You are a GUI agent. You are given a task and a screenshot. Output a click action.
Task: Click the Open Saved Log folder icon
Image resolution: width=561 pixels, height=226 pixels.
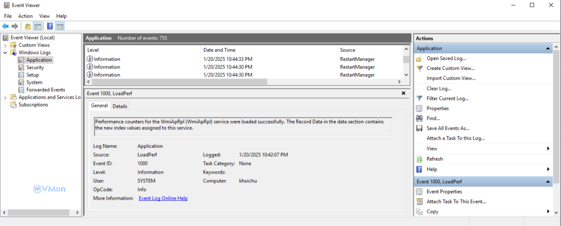pos(420,59)
